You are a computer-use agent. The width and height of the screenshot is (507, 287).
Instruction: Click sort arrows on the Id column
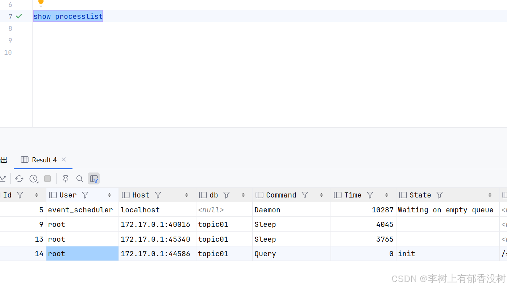pyautogui.click(x=37, y=195)
